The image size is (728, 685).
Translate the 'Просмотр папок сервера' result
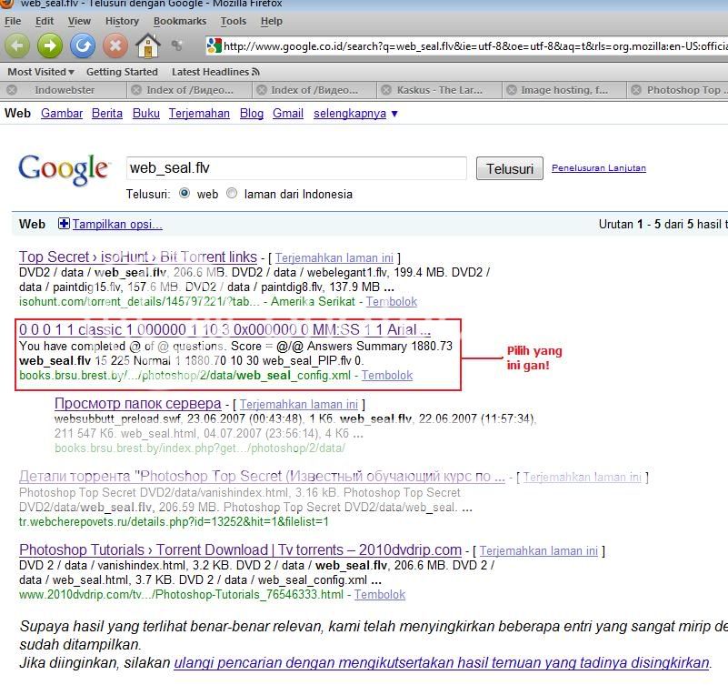(x=298, y=404)
